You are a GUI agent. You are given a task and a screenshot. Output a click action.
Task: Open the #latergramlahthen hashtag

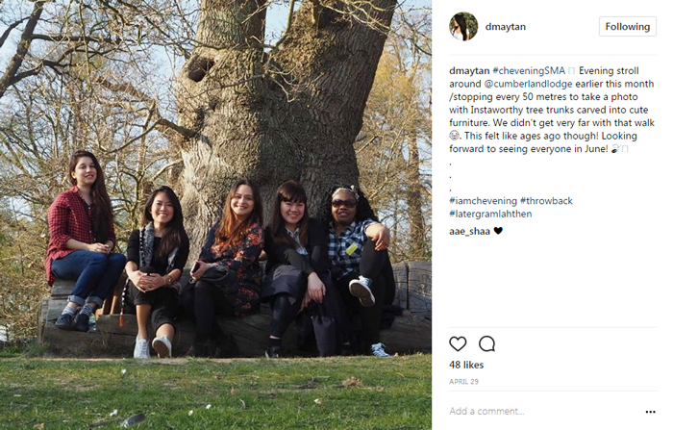point(490,214)
